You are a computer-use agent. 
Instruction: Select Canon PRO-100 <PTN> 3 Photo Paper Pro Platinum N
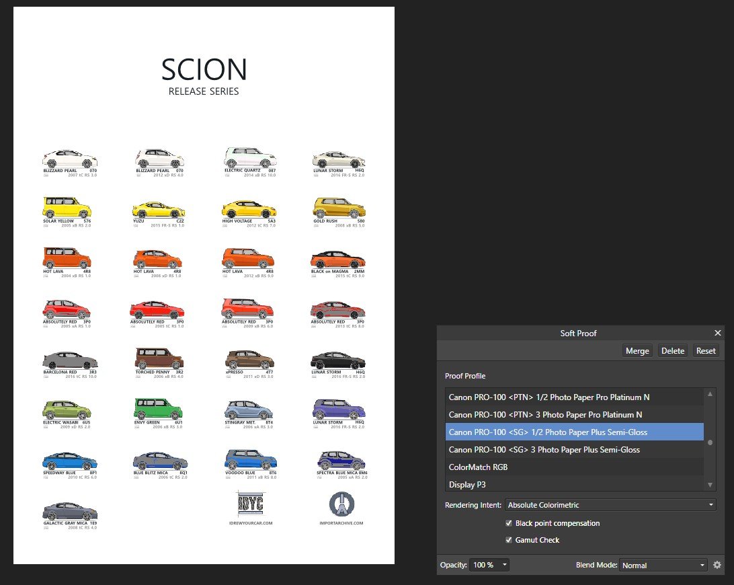point(575,414)
